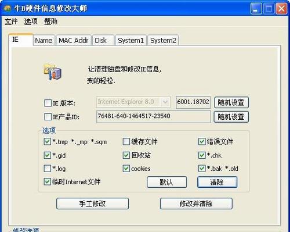290x232 pixels.
Task: Switch to the Disk tab
Action: click(x=103, y=40)
